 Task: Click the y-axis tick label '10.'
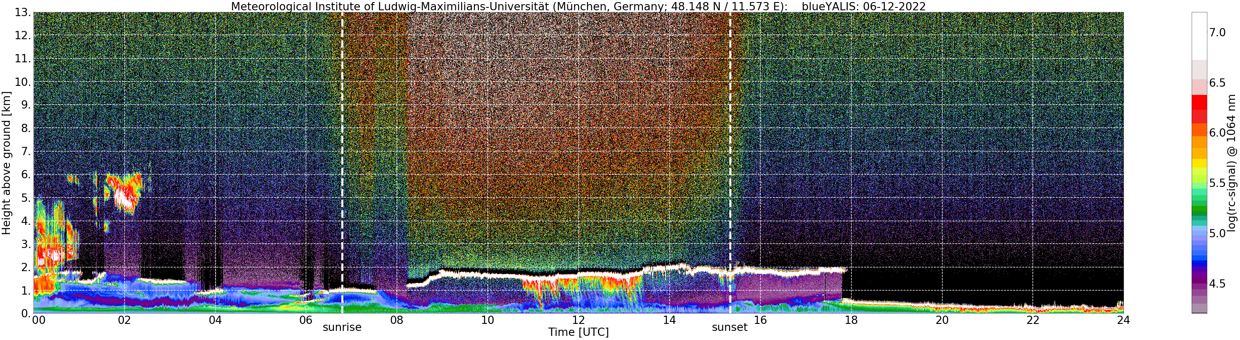click(x=23, y=82)
